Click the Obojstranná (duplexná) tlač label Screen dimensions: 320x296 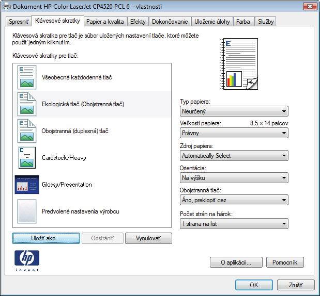(x=75, y=131)
